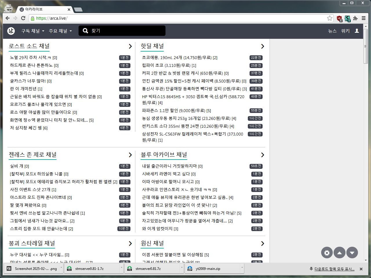Open post 내일 출근이라니 거짓말하지마
The height and width of the screenshot is (278, 371).
point(172,166)
